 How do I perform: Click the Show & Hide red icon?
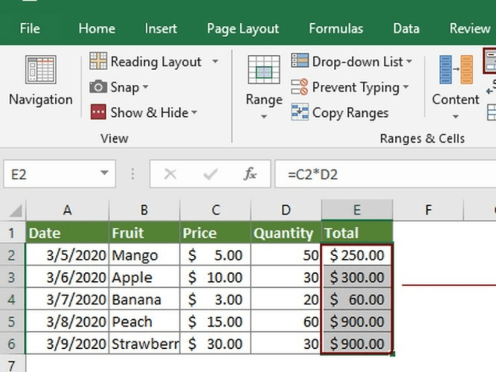[98, 112]
